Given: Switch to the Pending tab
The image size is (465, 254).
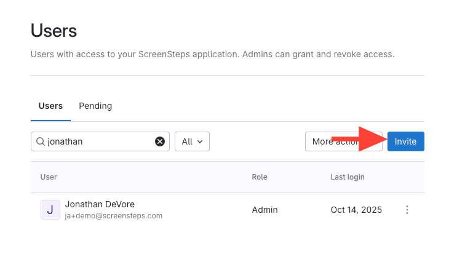Looking at the screenshot, I should (x=95, y=106).
